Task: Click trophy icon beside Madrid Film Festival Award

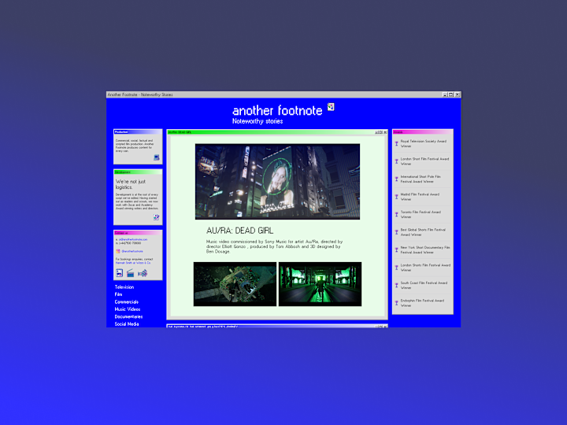Action: [397, 197]
